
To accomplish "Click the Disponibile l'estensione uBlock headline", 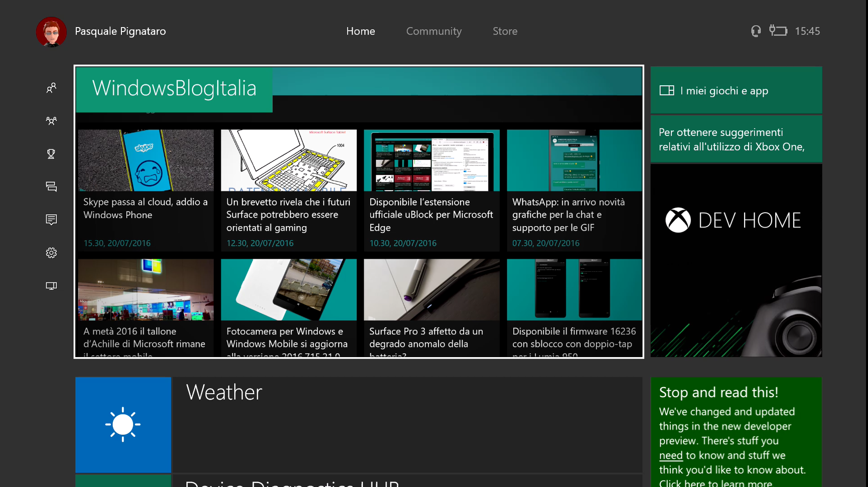I will [x=431, y=215].
